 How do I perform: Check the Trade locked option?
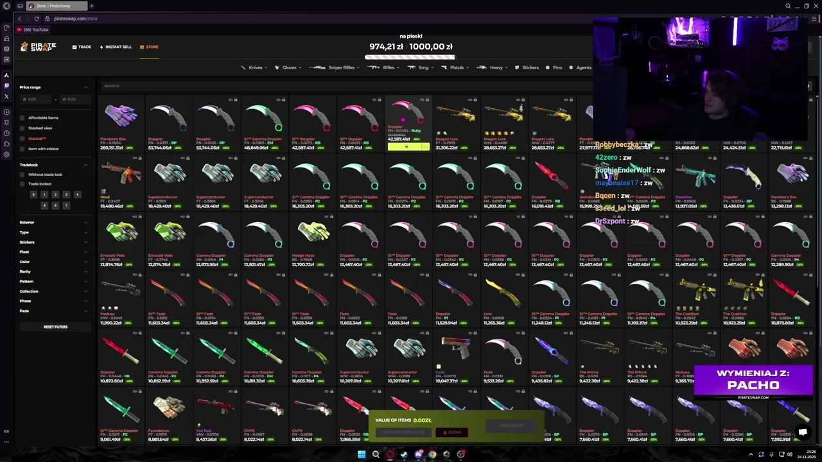click(22, 184)
